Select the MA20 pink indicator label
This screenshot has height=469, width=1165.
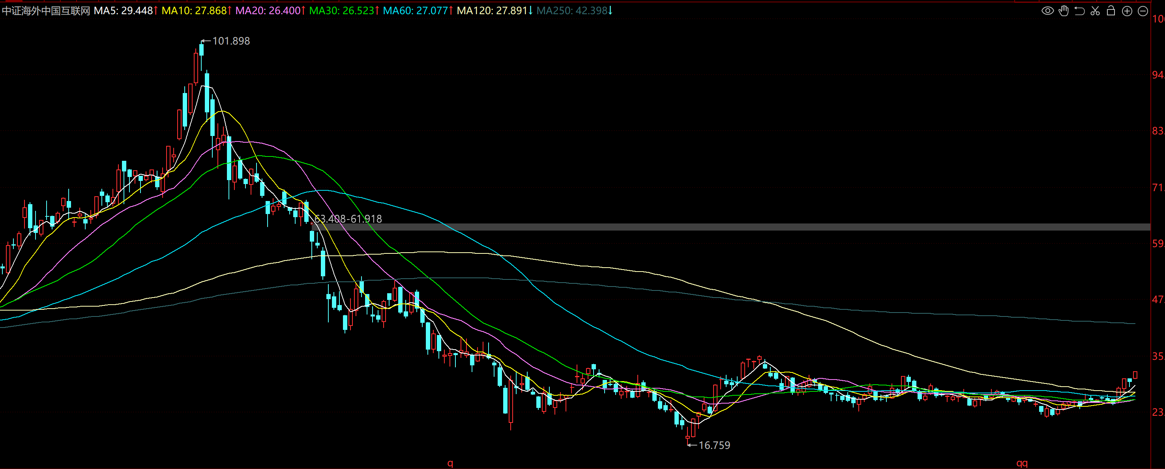pyautogui.click(x=270, y=10)
